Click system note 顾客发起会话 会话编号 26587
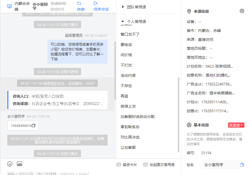The width and height of the screenshot is (249, 175). tap(57, 83)
